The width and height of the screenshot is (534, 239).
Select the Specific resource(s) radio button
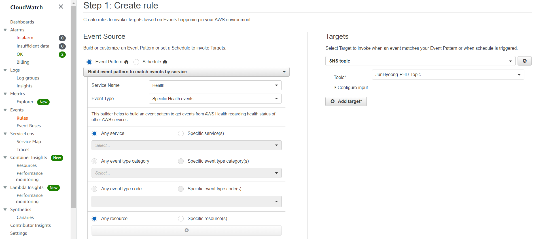point(181,219)
